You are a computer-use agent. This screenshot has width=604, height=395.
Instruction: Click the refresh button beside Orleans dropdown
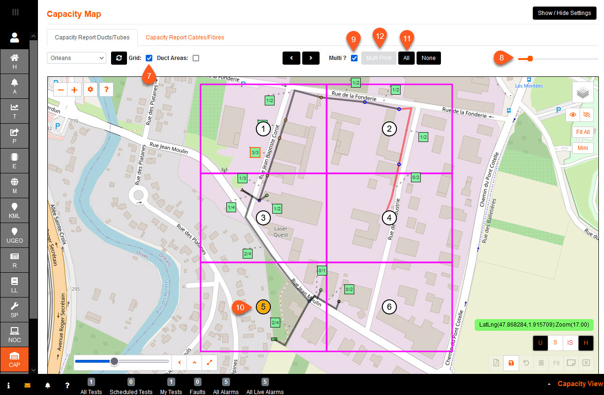pyautogui.click(x=119, y=58)
